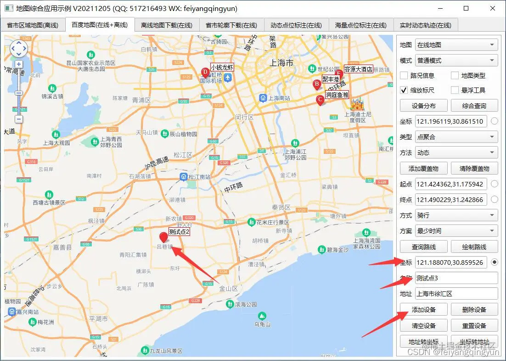Click the 上海南站 railway station icon
Image resolution: width=506 pixels, height=361 pixels.
tap(263, 98)
